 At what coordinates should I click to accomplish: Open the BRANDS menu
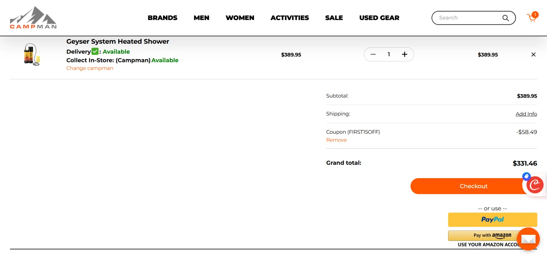(x=162, y=18)
